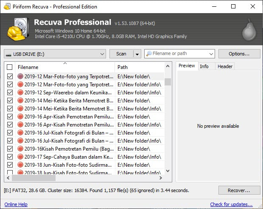Click the path cell of 2019-17 Sep-Cahaya Buatan
The height and width of the screenshot is (209, 263).
pos(139,157)
